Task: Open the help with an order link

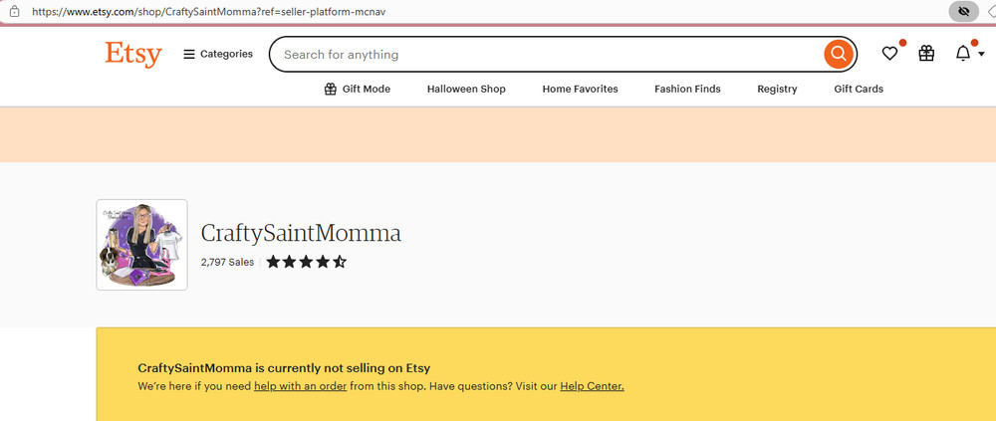Action: (301, 386)
